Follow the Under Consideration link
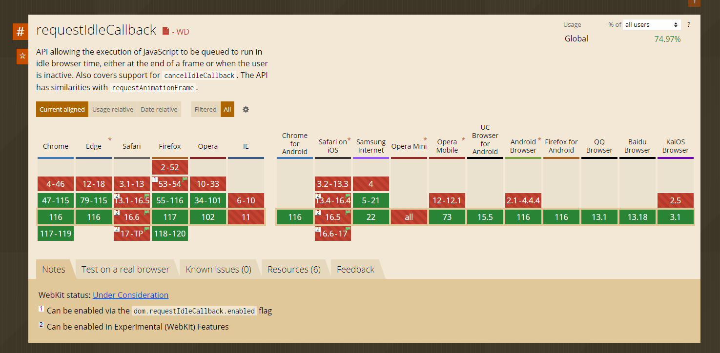Viewport: 720px width, 353px height. (131, 295)
